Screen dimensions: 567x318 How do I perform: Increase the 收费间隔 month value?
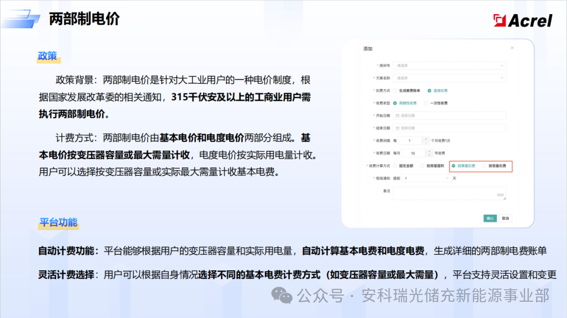coord(426,139)
